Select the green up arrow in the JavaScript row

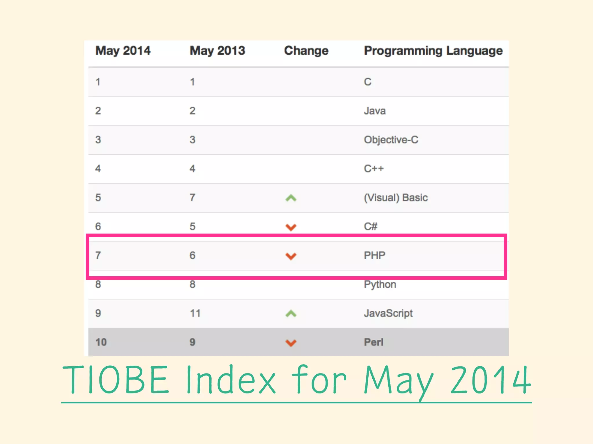pyautogui.click(x=291, y=314)
